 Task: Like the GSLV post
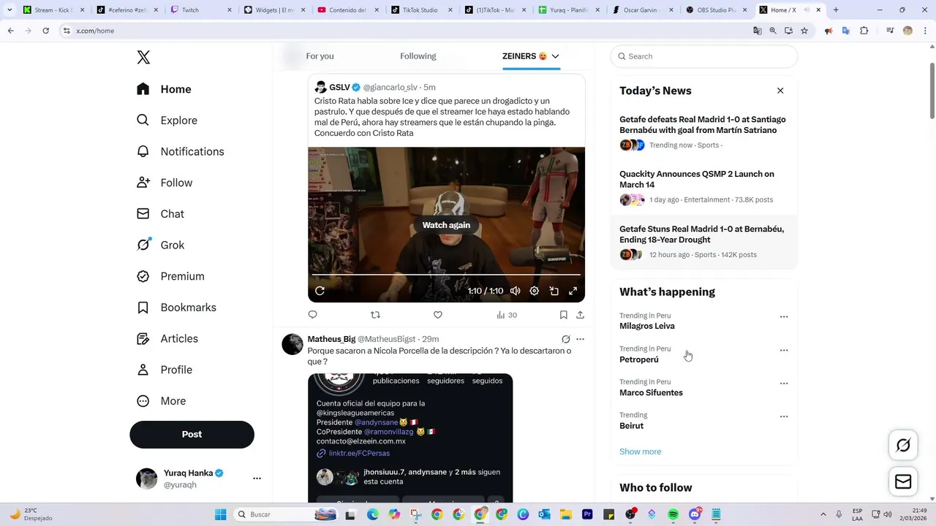pyautogui.click(x=438, y=315)
